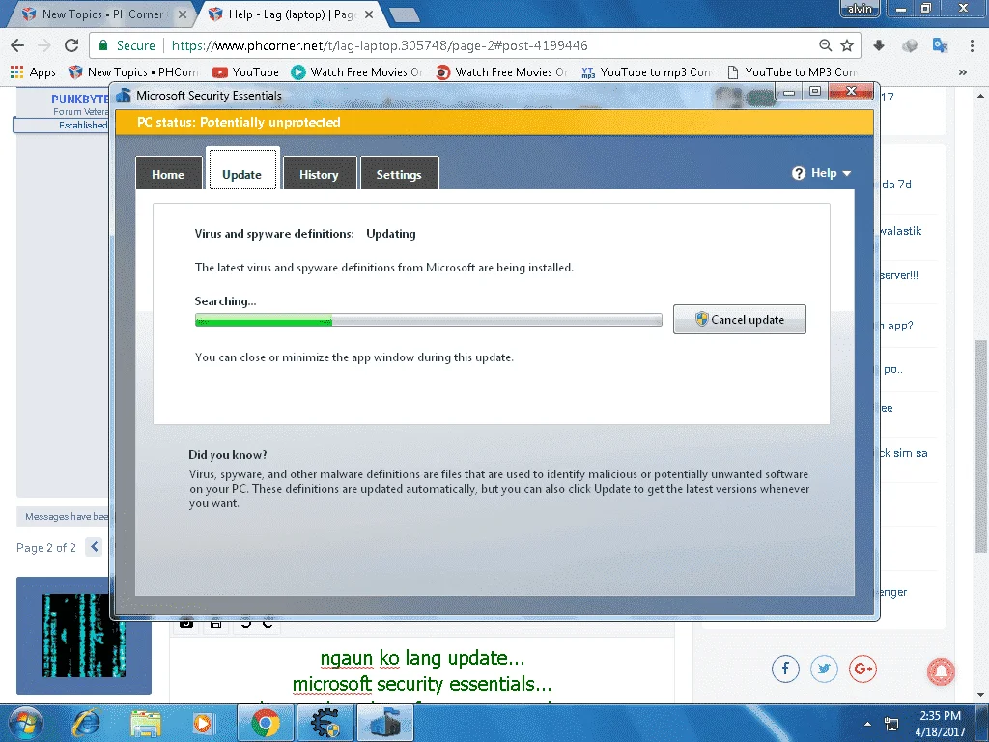Close the Help - Lag (laptop) tab
Viewport: 989px width, 742px height.
coord(370,14)
